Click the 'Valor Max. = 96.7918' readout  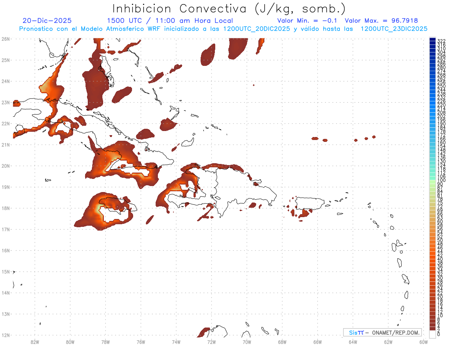pos(381,21)
